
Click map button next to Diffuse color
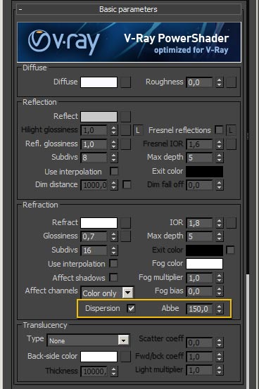point(126,82)
